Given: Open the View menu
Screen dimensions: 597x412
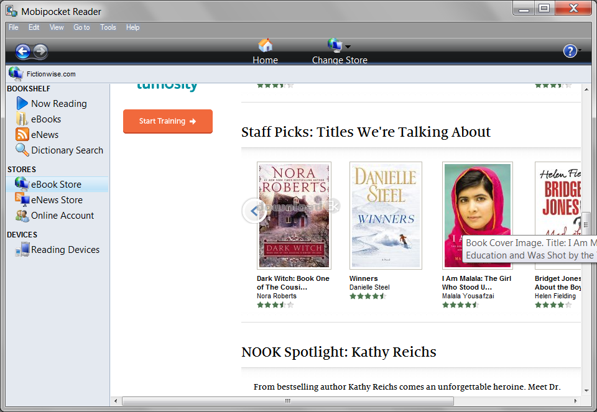Looking at the screenshot, I should coord(57,27).
